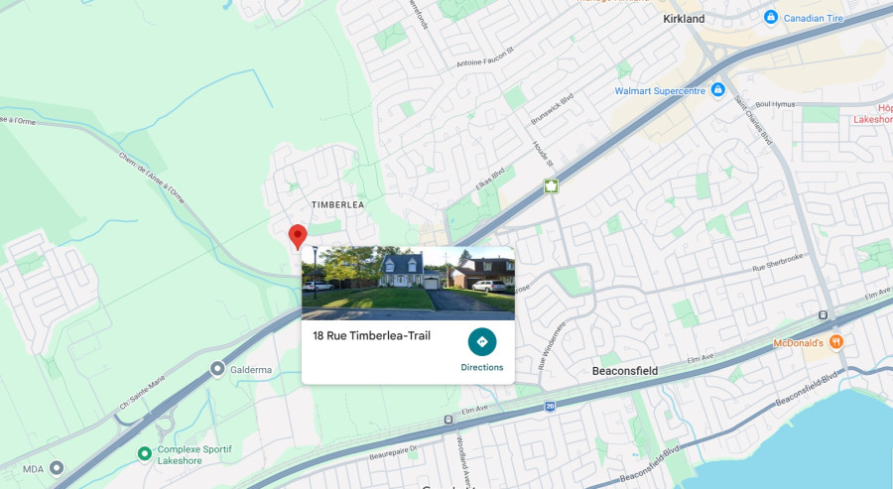Click the Timberlea neighborhood label
This screenshot has width=893, height=489.
[x=337, y=204]
